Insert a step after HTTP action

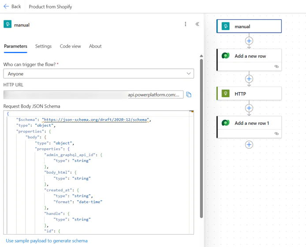pos(249,108)
